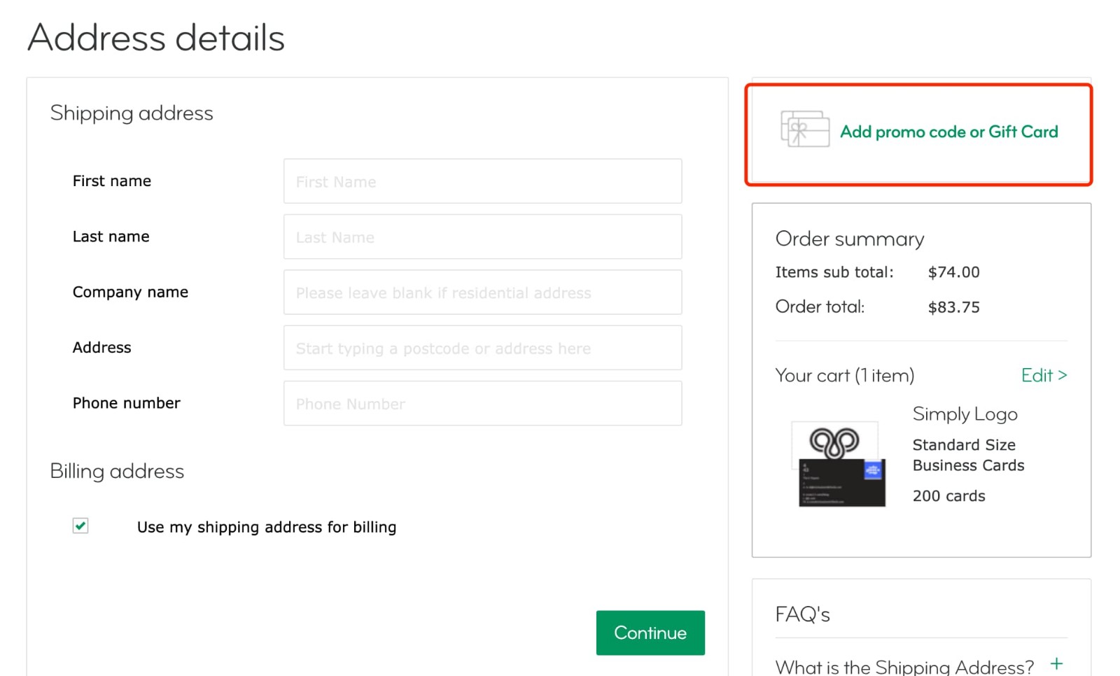This screenshot has width=1120, height=676.
Task: Expand the What is the Shipping Address FAQ
Action: point(903,665)
